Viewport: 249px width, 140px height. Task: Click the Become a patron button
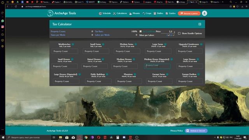[189, 13]
